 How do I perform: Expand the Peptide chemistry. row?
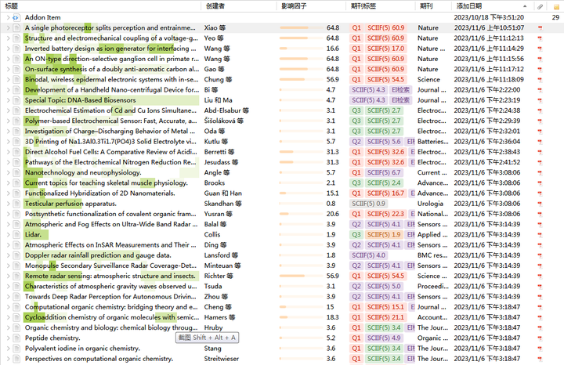click(8, 338)
